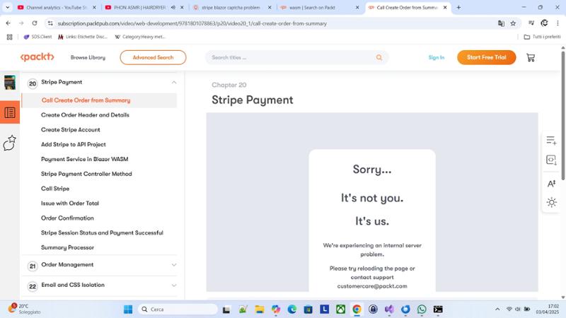This screenshot has height=318, width=566.
Task: Open Category:Heavy met bookmark
Action: (x=140, y=37)
